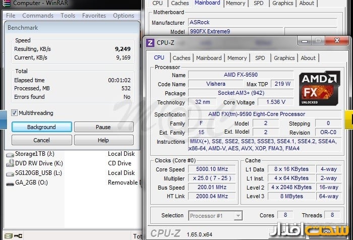Click the Elapsed time 00:01:02 value

tap(119, 80)
